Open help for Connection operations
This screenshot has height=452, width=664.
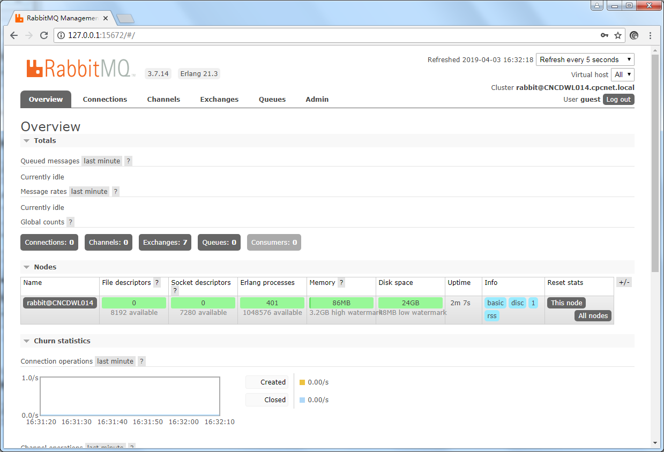click(x=141, y=361)
